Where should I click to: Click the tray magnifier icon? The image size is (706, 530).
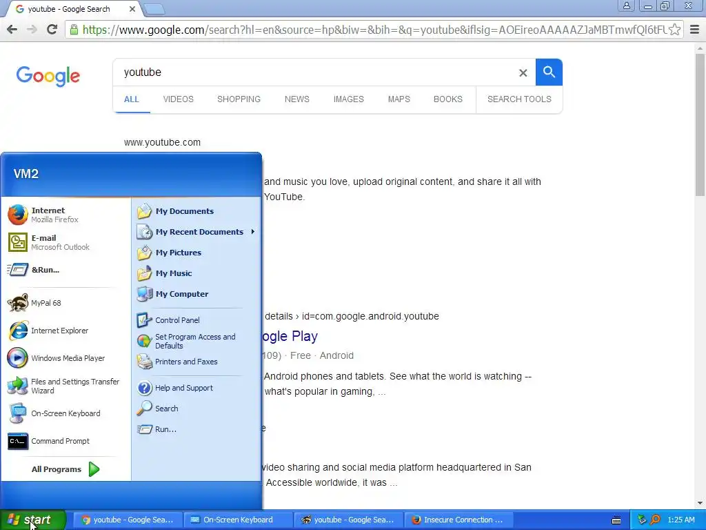point(656,520)
